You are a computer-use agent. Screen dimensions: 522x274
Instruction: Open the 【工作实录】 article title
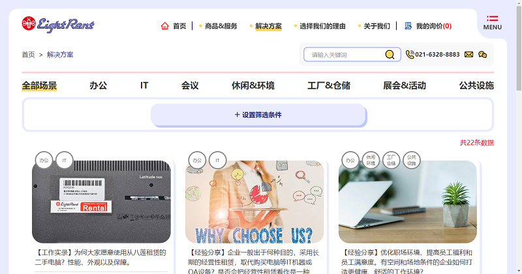point(100,257)
